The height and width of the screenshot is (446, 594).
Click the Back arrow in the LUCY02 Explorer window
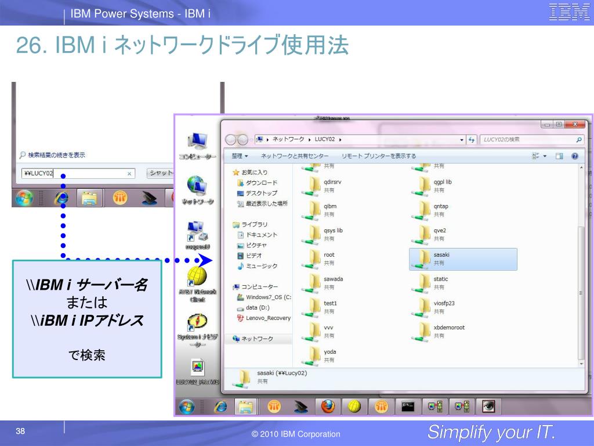tap(230, 140)
